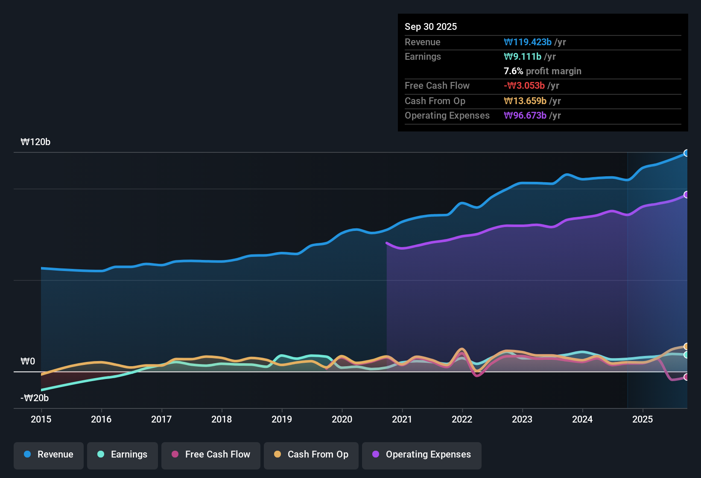Click the ₩119.423b revenue value
Screen dimensions: 701x478
pos(529,42)
